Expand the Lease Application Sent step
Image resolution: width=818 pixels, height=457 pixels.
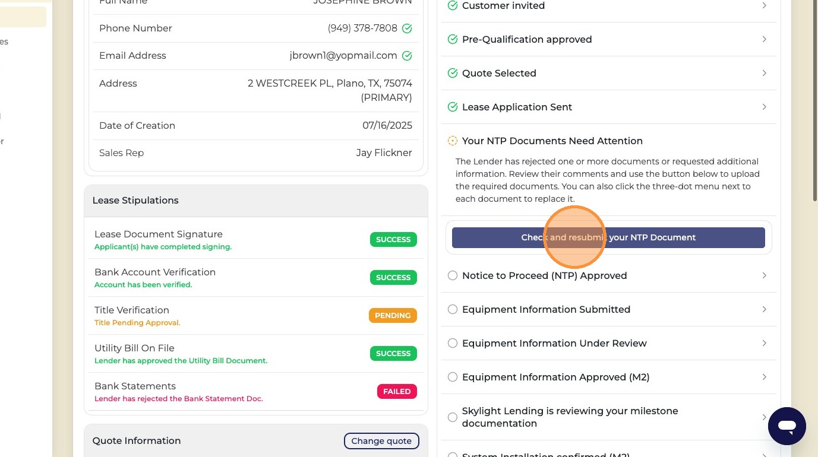pos(765,107)
